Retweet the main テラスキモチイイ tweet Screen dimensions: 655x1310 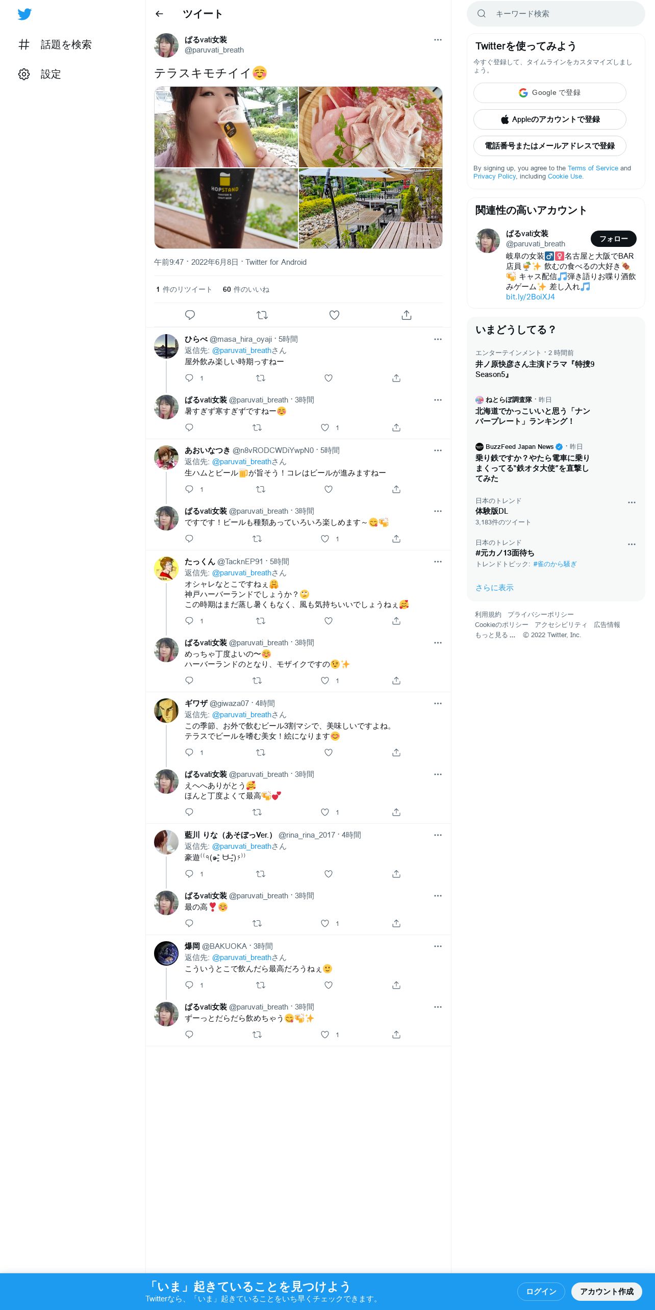tap(262, 315)
